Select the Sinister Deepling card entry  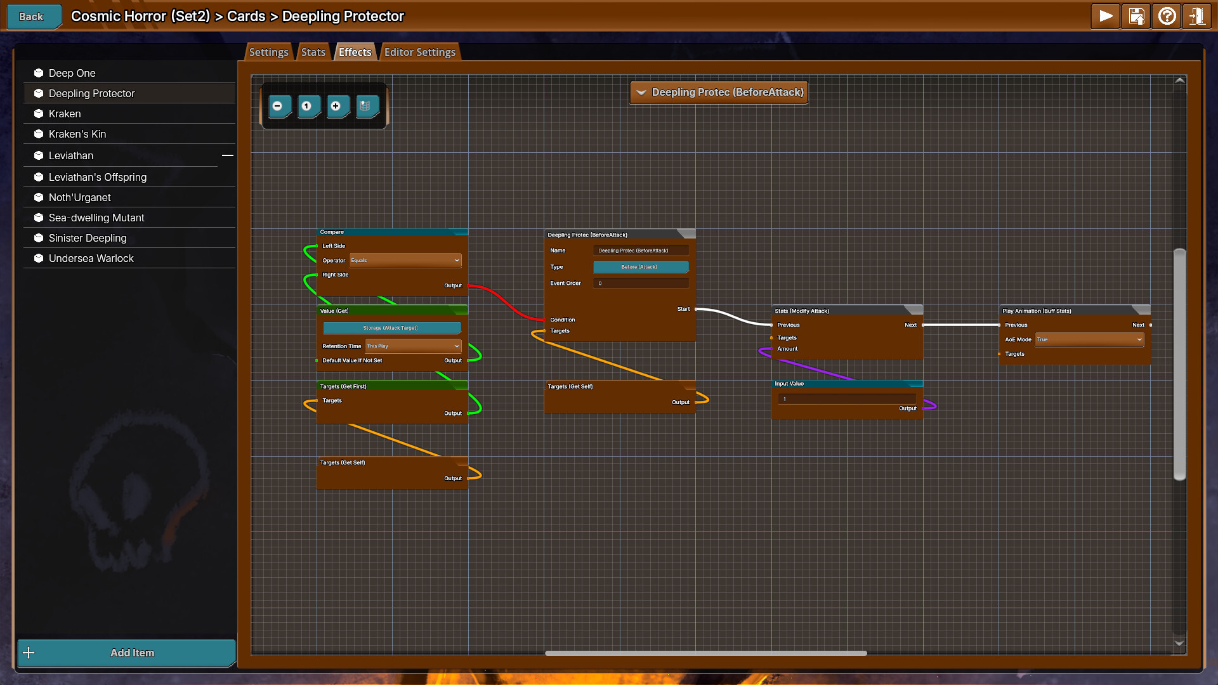(x=88, y=238)
